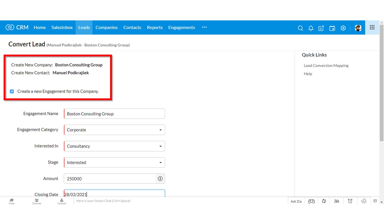Open notifications bell icon
This screenshot has height=216, width=384.
(x=311, y=28)
